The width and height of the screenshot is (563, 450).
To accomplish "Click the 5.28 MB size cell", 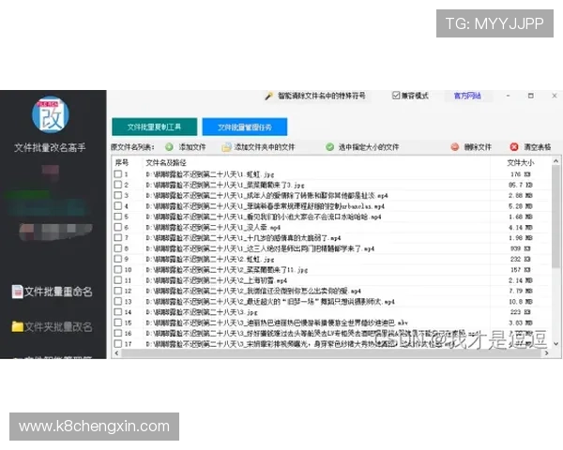I will [520, 206].
